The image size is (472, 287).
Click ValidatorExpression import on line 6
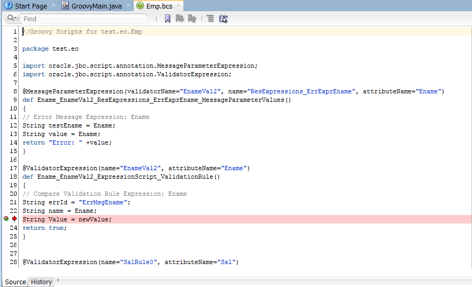[127, 74]
